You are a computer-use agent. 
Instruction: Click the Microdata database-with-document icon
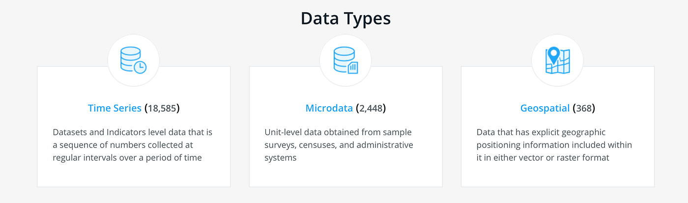tap(345, 61)
